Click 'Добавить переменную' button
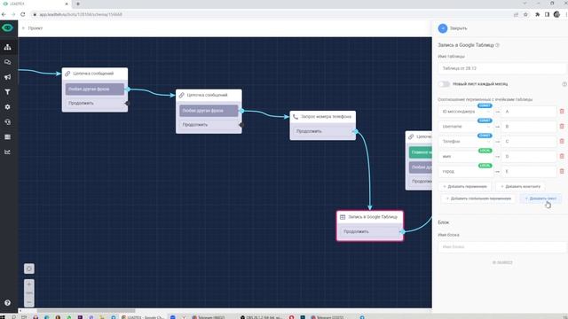Image resolution: width=568 pixels, height=319 pixels. coord(465,186)
